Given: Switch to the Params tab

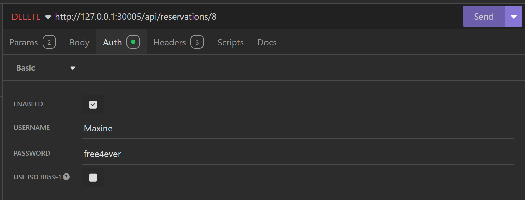Looking at the screenshot, I should tap(24, 42).
